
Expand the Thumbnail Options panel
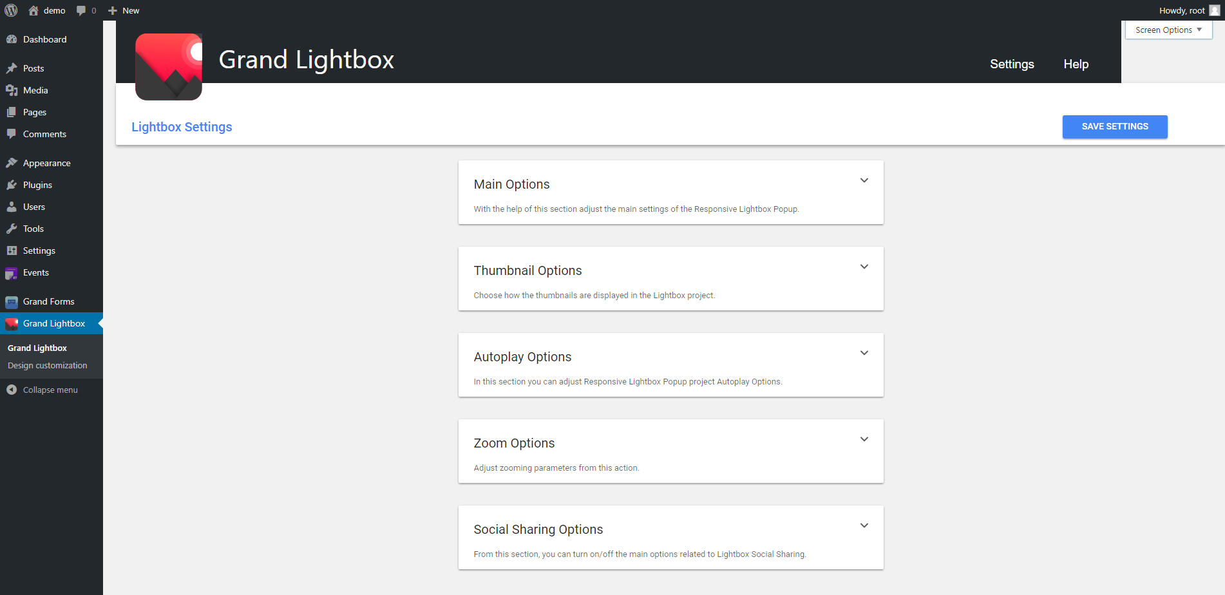click(x=864, y=267)
